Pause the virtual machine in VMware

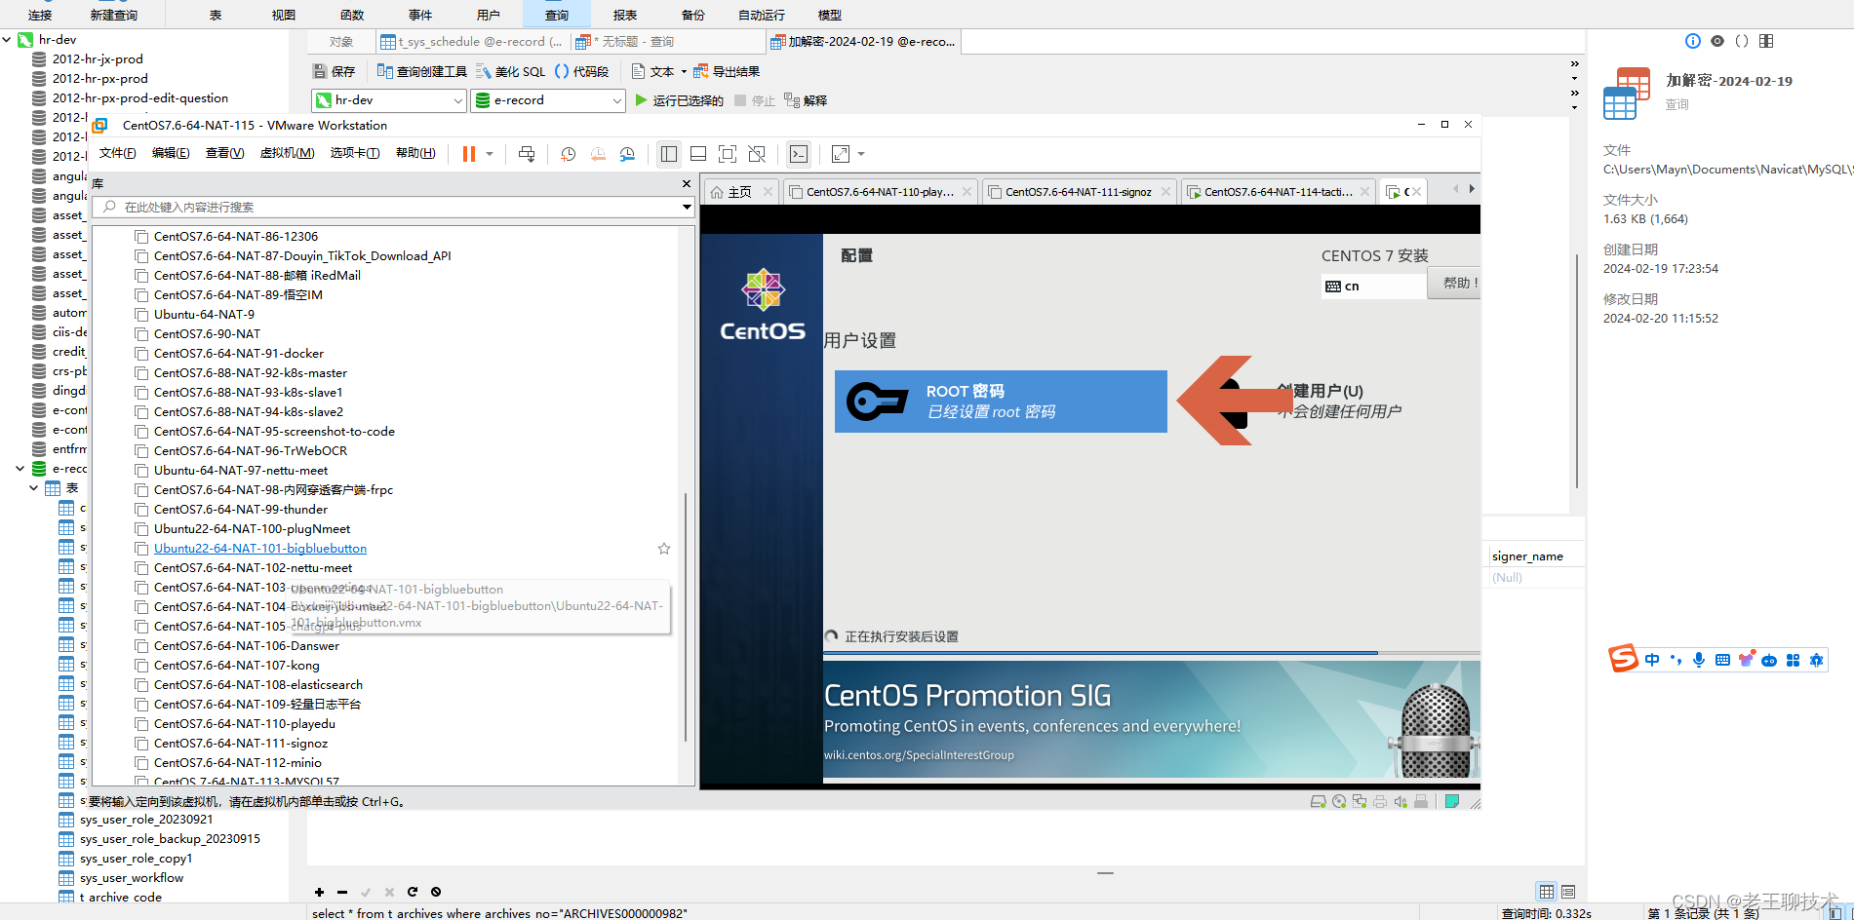click(x=469, y=154)
